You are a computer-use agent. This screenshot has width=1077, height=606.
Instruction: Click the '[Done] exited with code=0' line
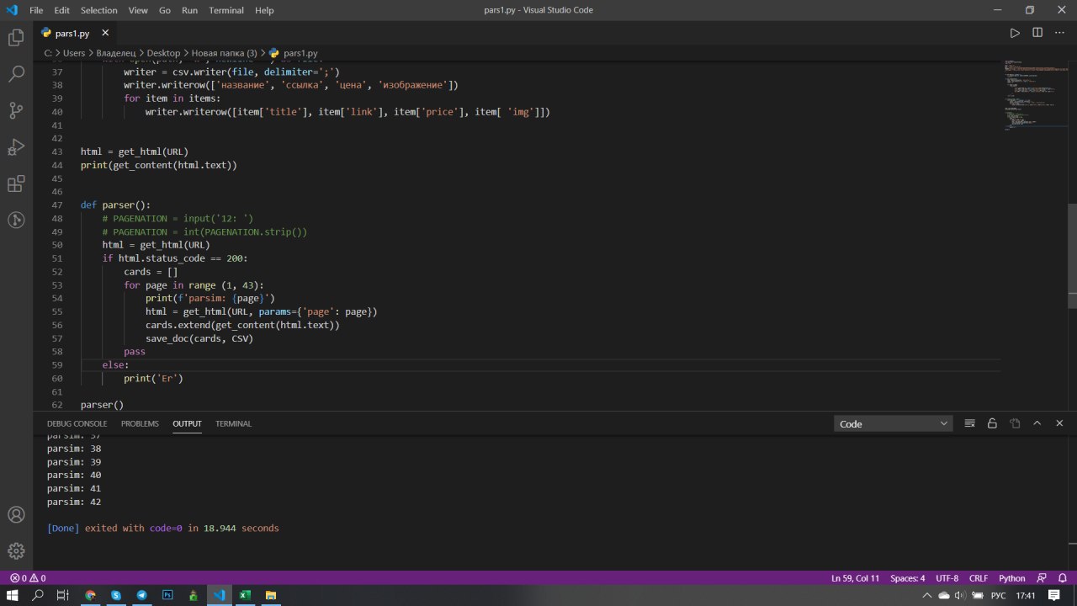click(x=163, y=529)
